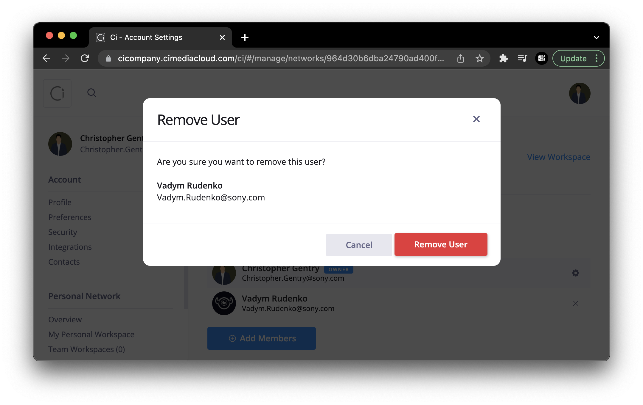This screenshot has width=643, height=405.
Task: Open Personal Network Overview
Action: click(65, 319)
